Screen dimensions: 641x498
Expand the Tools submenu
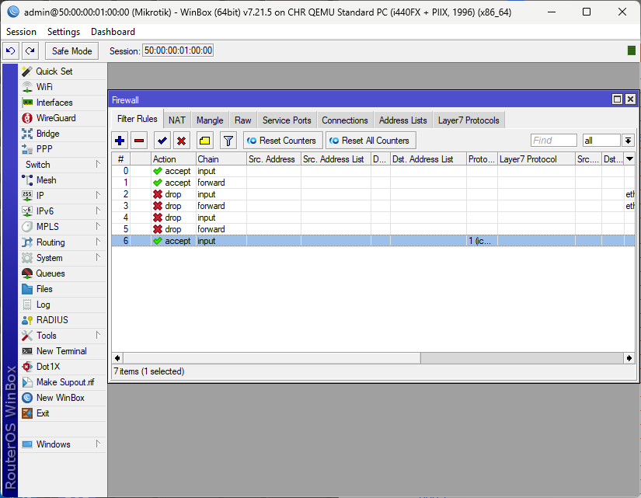click(x=98, y=335)
